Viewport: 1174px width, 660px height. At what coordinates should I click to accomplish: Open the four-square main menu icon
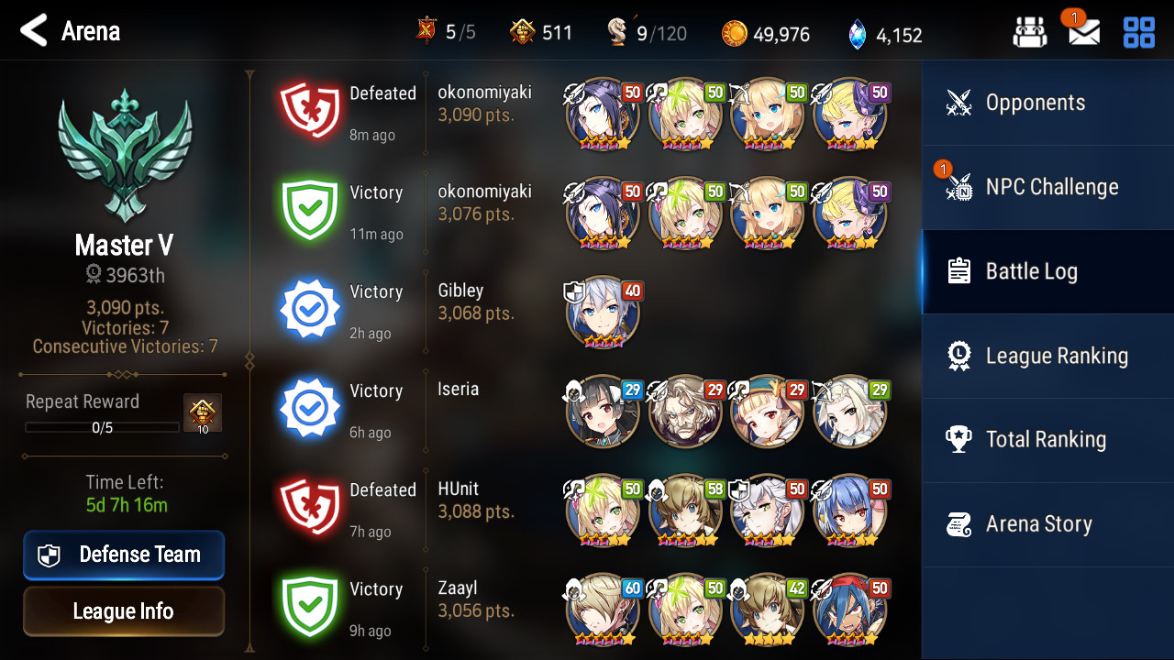point(1139,33)
